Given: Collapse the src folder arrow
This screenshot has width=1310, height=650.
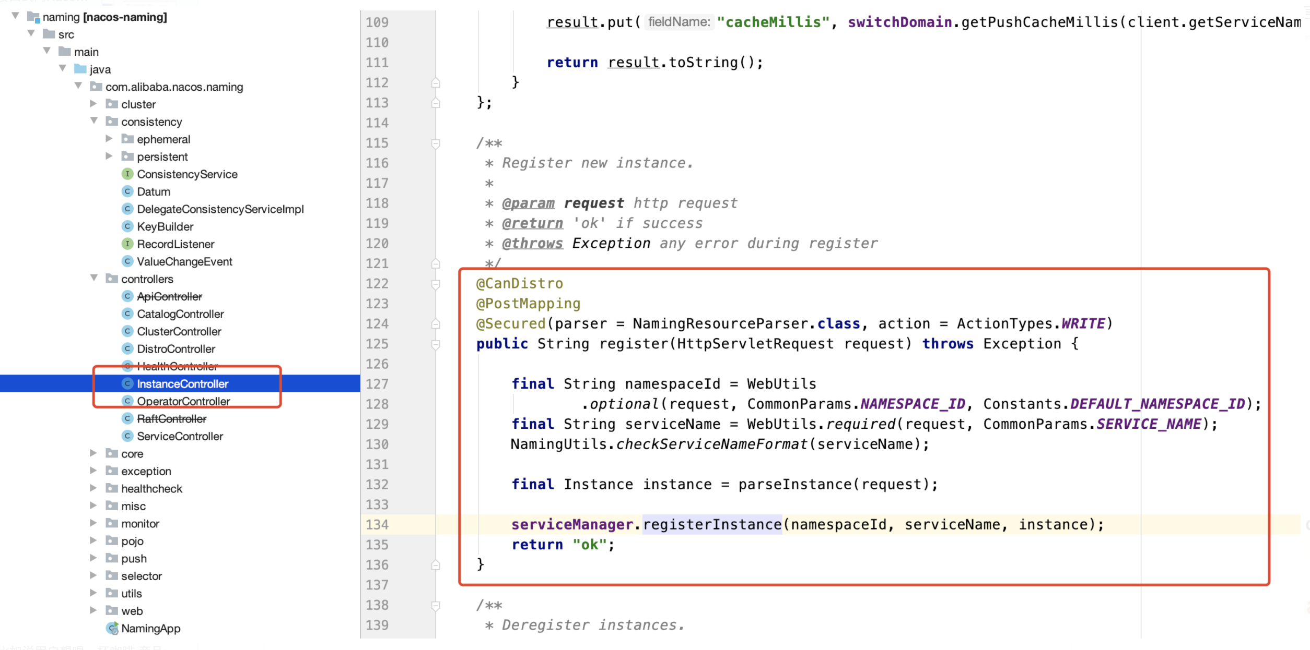Looking at the screenshot, I should pos(31,33).
